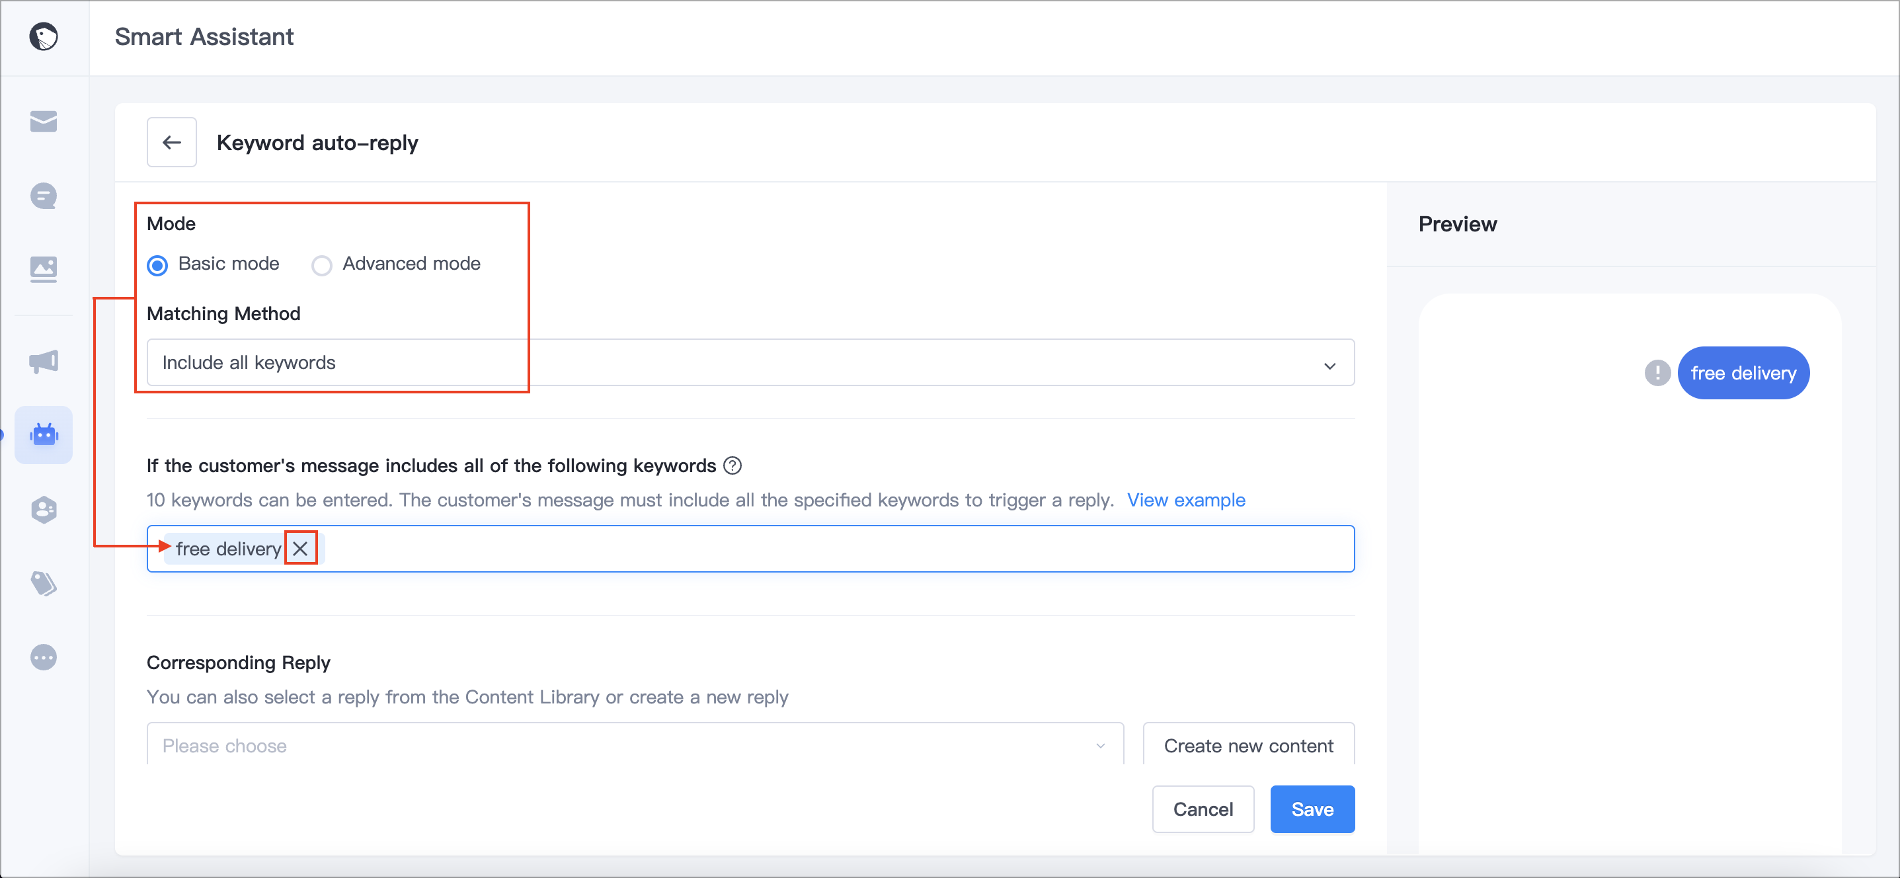Select Advanced mode radio button

pyautogui.click(x=321, y=265)
